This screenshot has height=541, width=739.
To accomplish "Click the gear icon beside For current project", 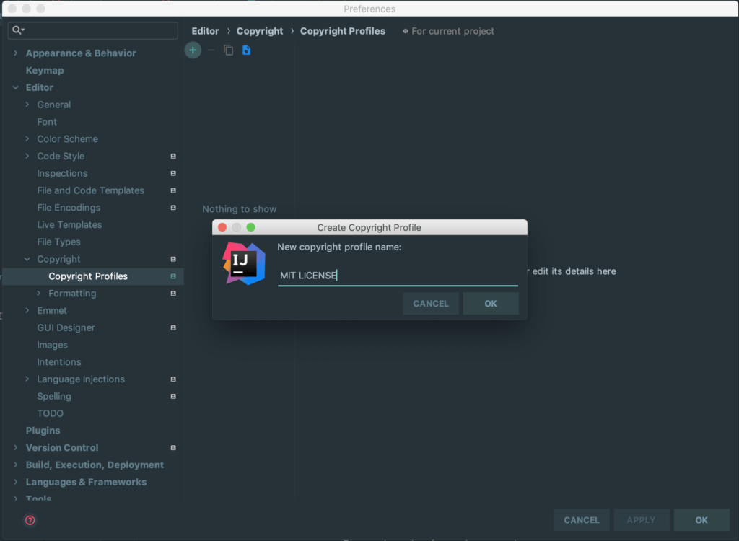I will click(407, 31).
